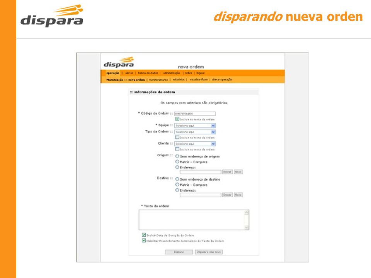Click the 'informações da ordem' section header
The height and width of the screenshot is (278, 371).
pos(194,92)
